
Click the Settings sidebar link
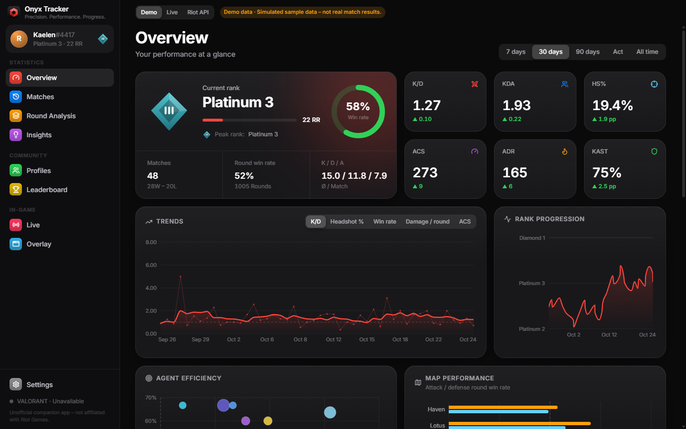60,384
